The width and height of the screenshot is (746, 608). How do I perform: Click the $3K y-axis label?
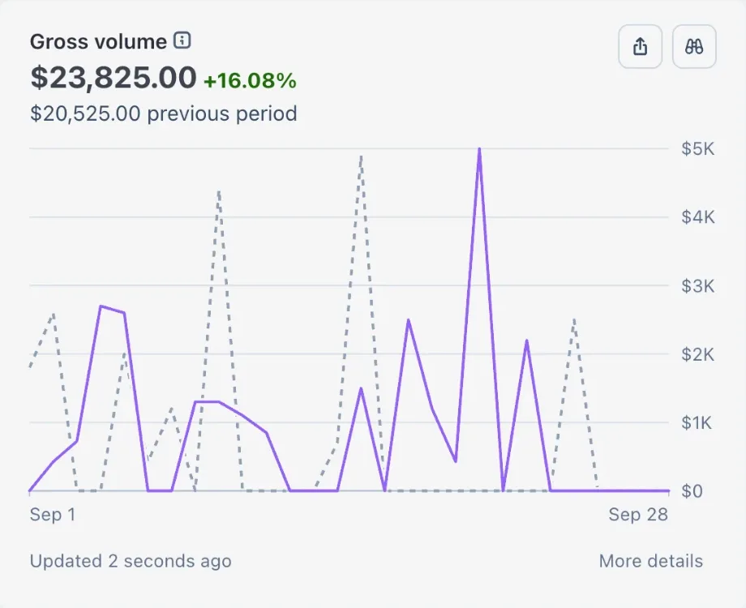coord(698,286)
